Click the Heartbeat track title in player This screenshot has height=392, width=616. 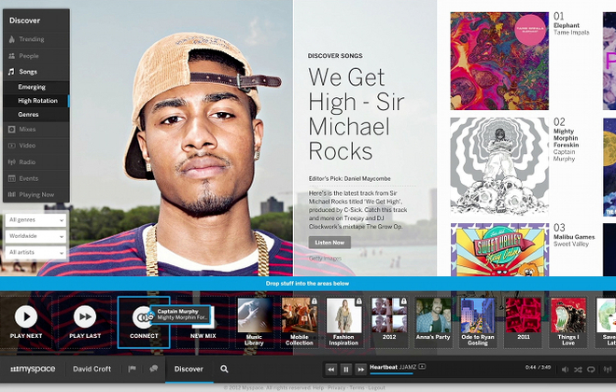click(x=384, y=367)
